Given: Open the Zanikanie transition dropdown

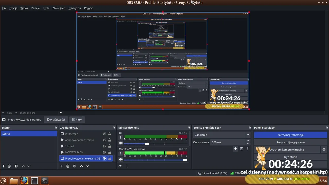Looking at the screenshot, I should 222,135.
